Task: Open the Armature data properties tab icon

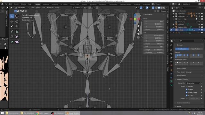Action: click(x=171, y=81)
